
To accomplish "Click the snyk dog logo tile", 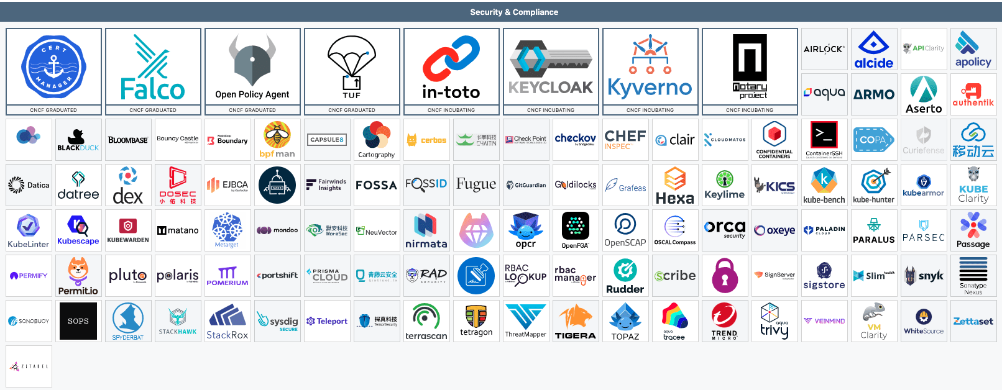I will pyautogui.click(x=924, y=276).
